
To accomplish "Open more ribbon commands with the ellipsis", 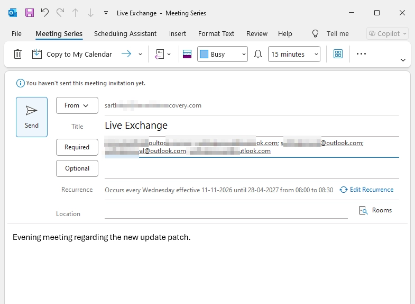I will click(x=361, y=54).
